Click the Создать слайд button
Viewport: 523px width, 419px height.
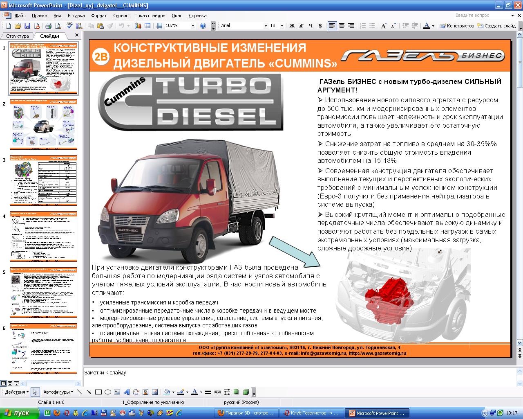[x=496, y=26]
